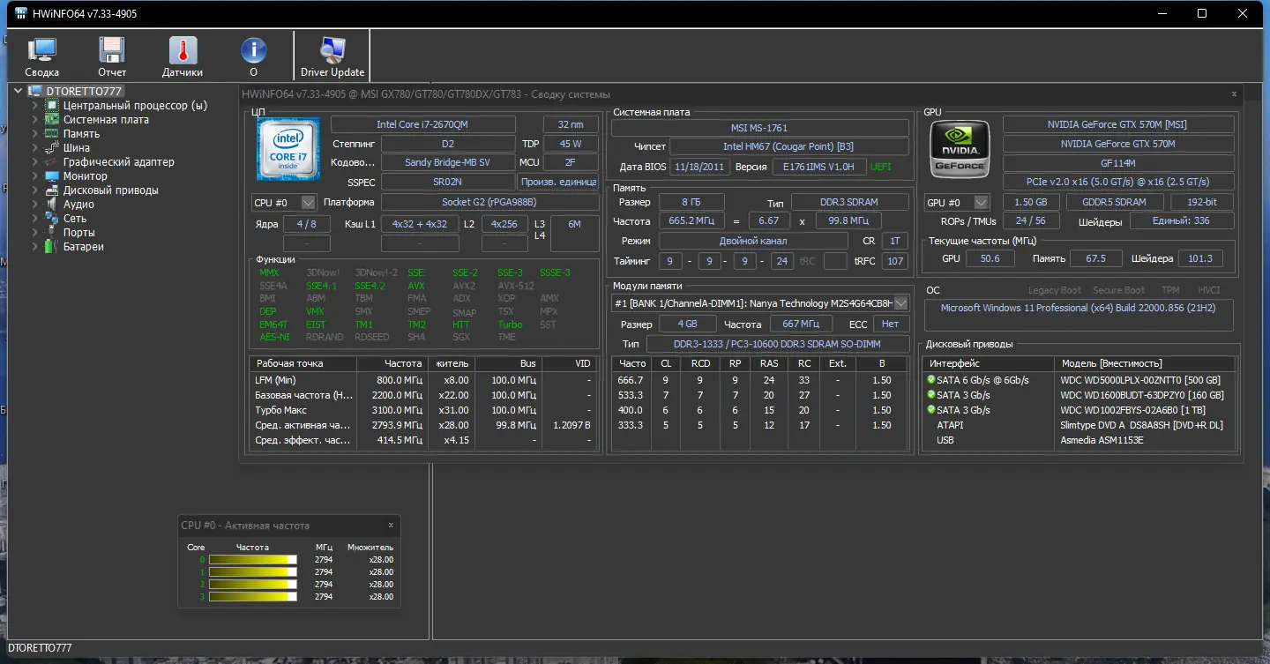Close the CPU #0 Активная частота window

coord(391,525)
